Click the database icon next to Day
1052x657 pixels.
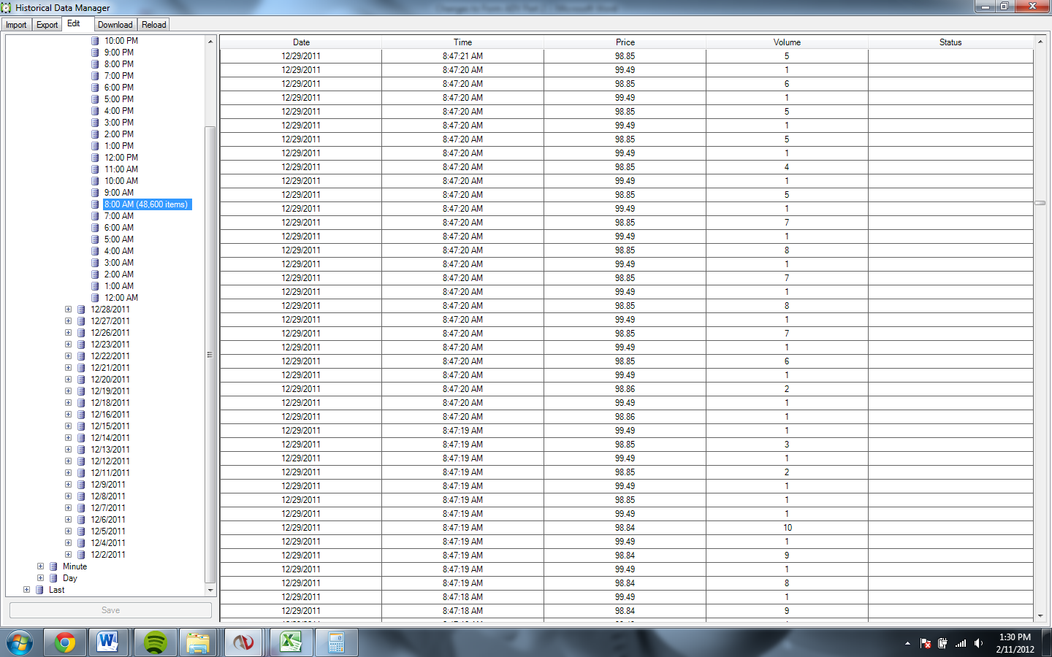tap(53, 578)
